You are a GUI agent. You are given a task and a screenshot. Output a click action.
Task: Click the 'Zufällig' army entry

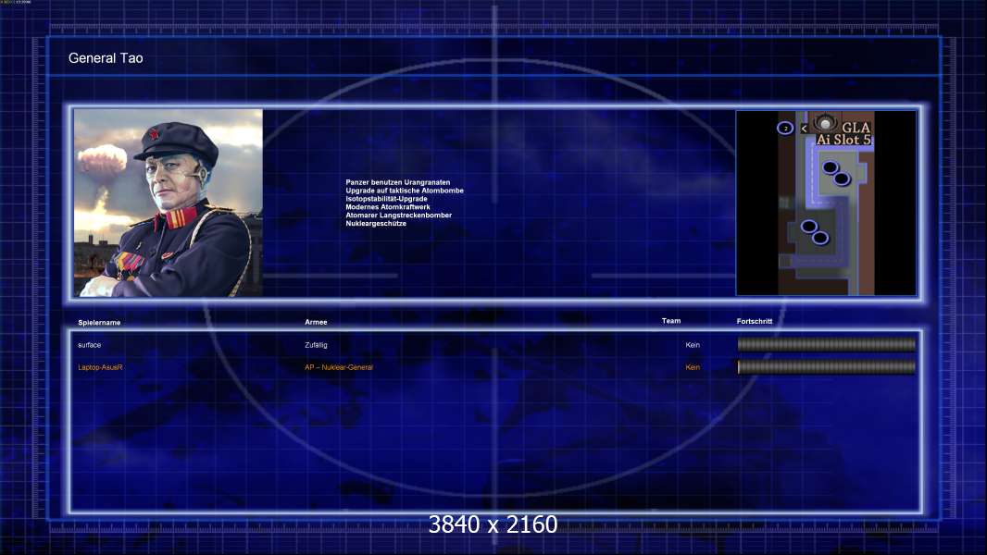coord(316,345)
